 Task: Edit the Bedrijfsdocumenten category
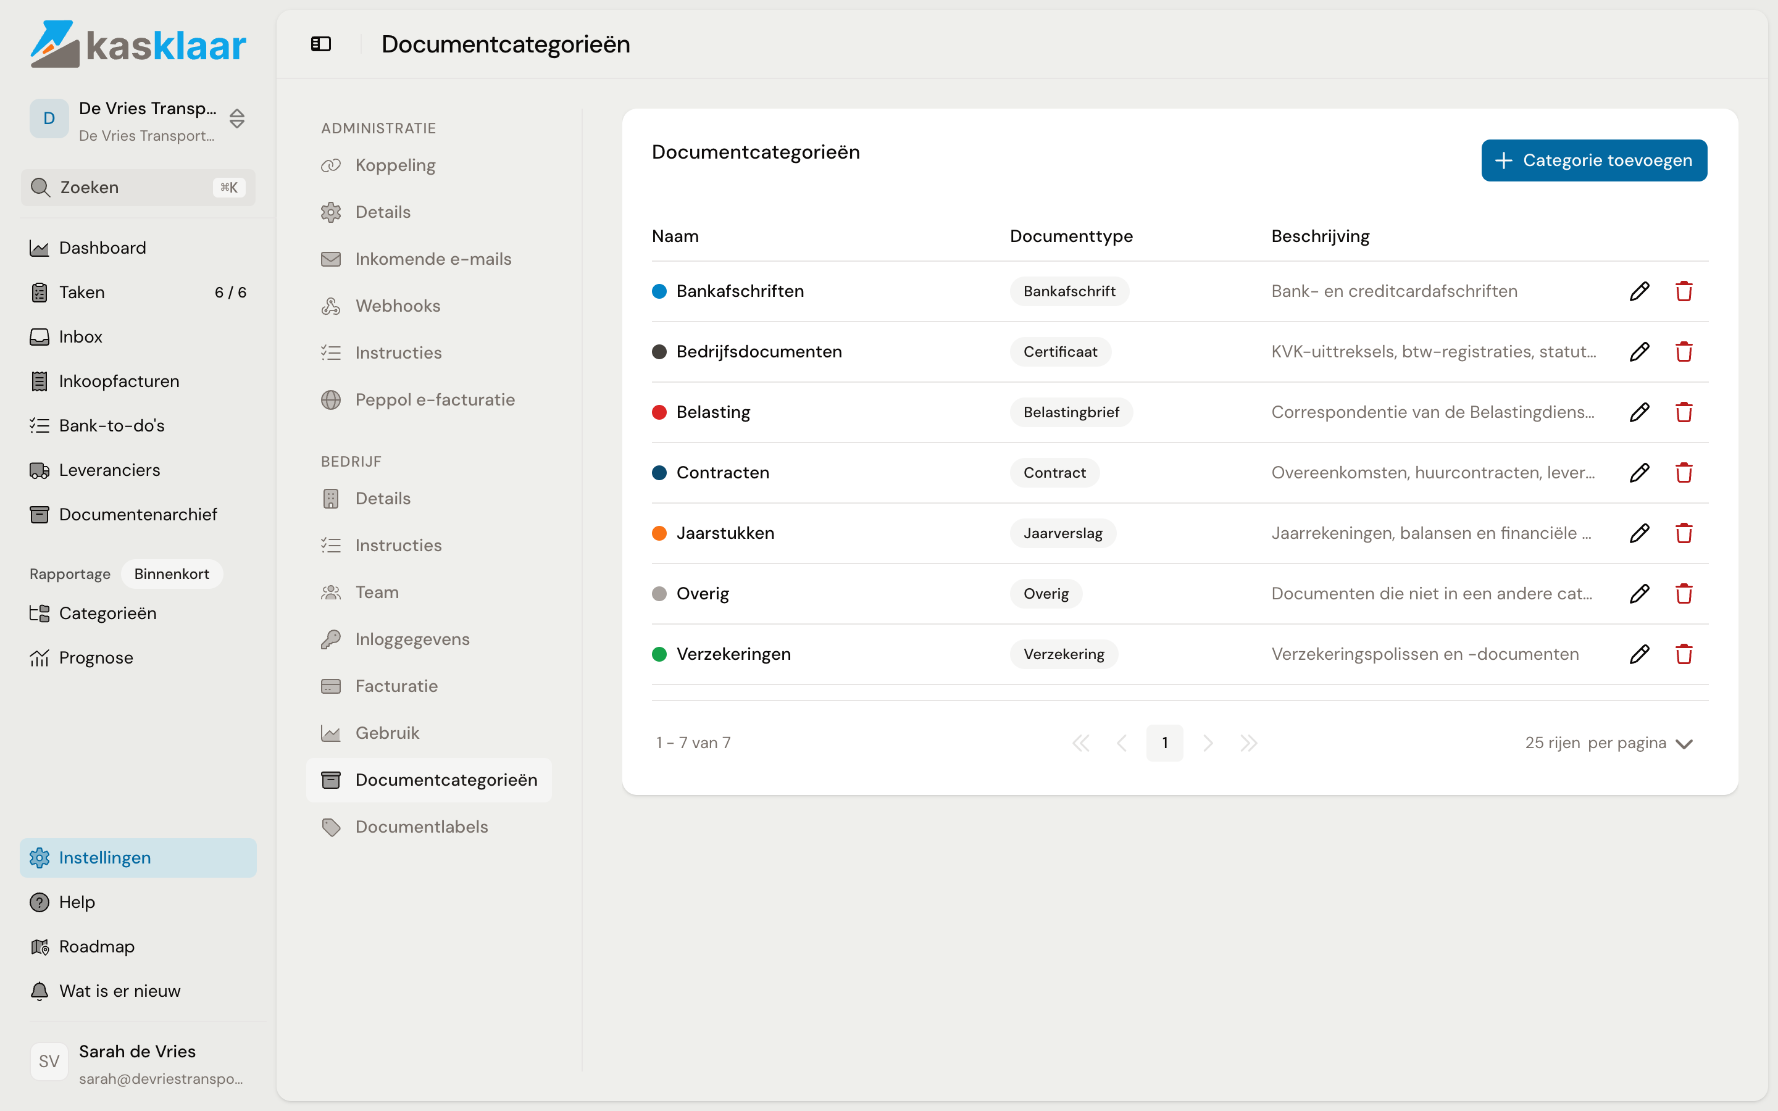coord(1639,351)
